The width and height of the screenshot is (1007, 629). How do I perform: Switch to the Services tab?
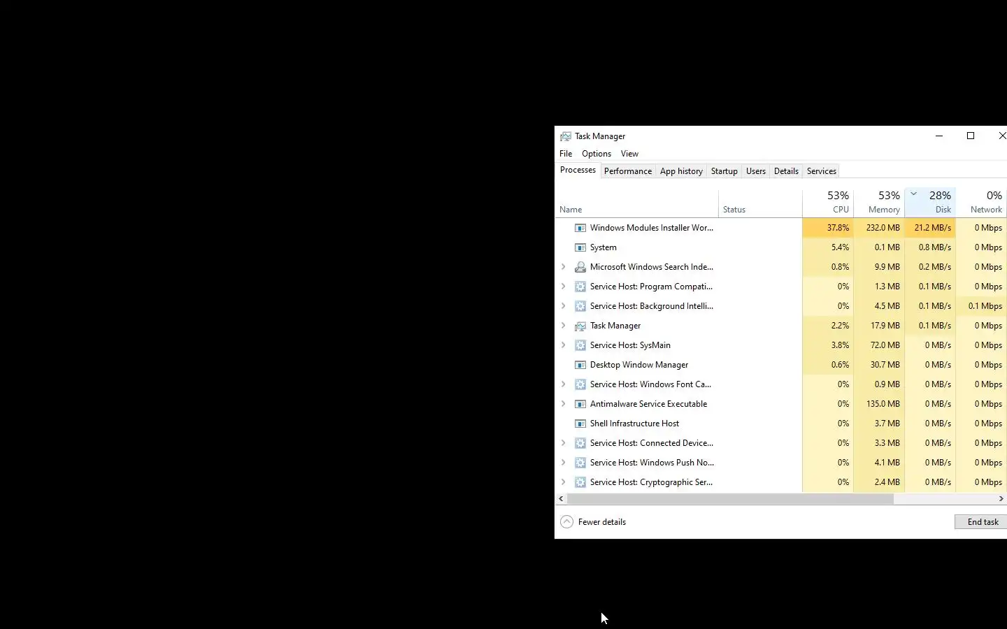click(822, 171)
